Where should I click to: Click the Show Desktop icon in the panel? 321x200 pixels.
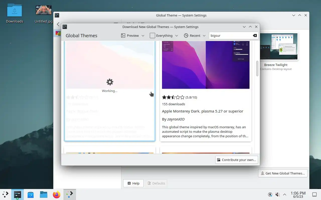coord(314,194)
